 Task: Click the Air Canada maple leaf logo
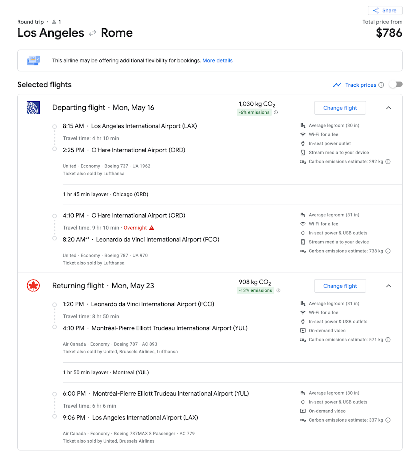33,286
